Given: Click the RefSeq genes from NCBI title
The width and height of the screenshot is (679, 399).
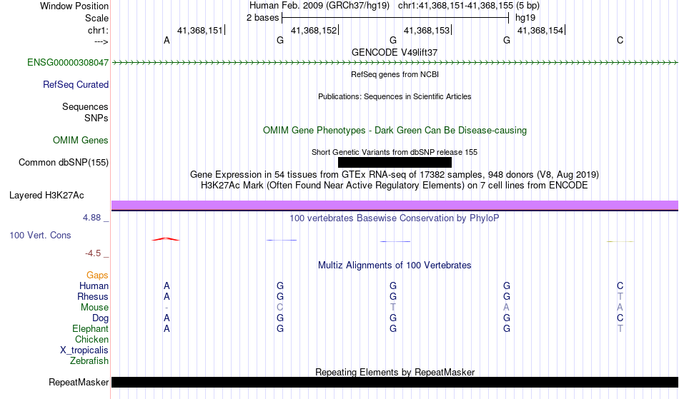Looking at the screenshot, I should click(x=395, y=74).
